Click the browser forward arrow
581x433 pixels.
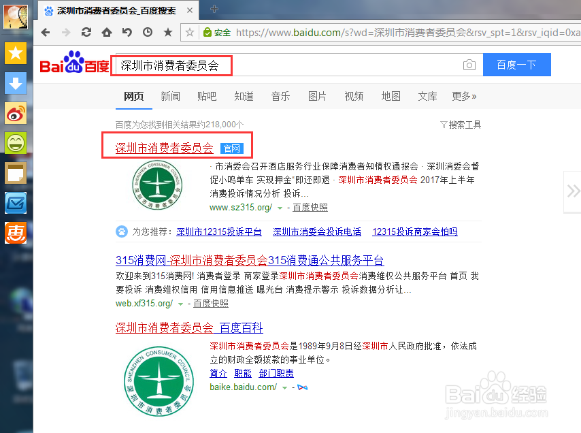(x=66, y=33)
